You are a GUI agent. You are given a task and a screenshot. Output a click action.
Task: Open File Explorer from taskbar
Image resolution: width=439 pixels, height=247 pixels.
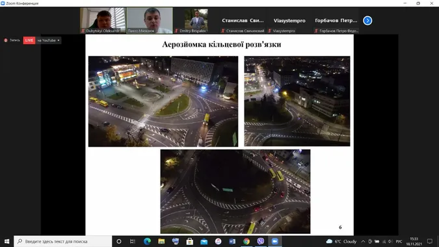(161, 241)
